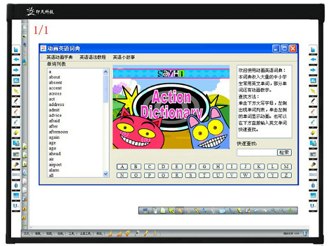Click the back arrow key on the right strip
This screenshot has height=246, width=328.
[x=313, y=59]
